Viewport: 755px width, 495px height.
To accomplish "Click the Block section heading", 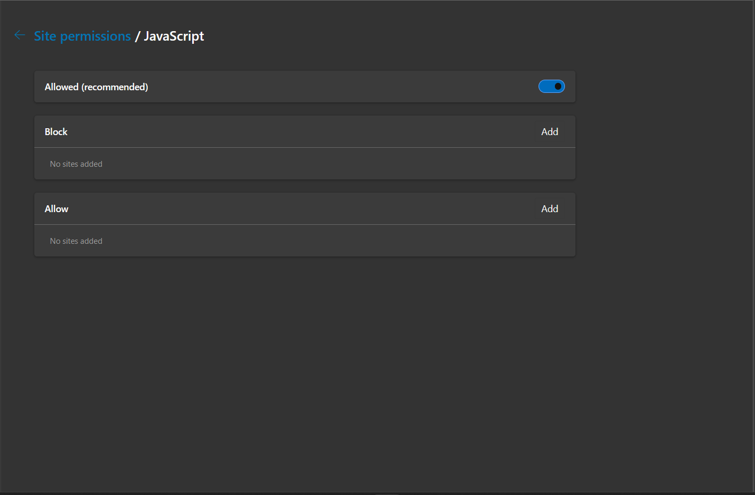I will click(x=56, y=132).
